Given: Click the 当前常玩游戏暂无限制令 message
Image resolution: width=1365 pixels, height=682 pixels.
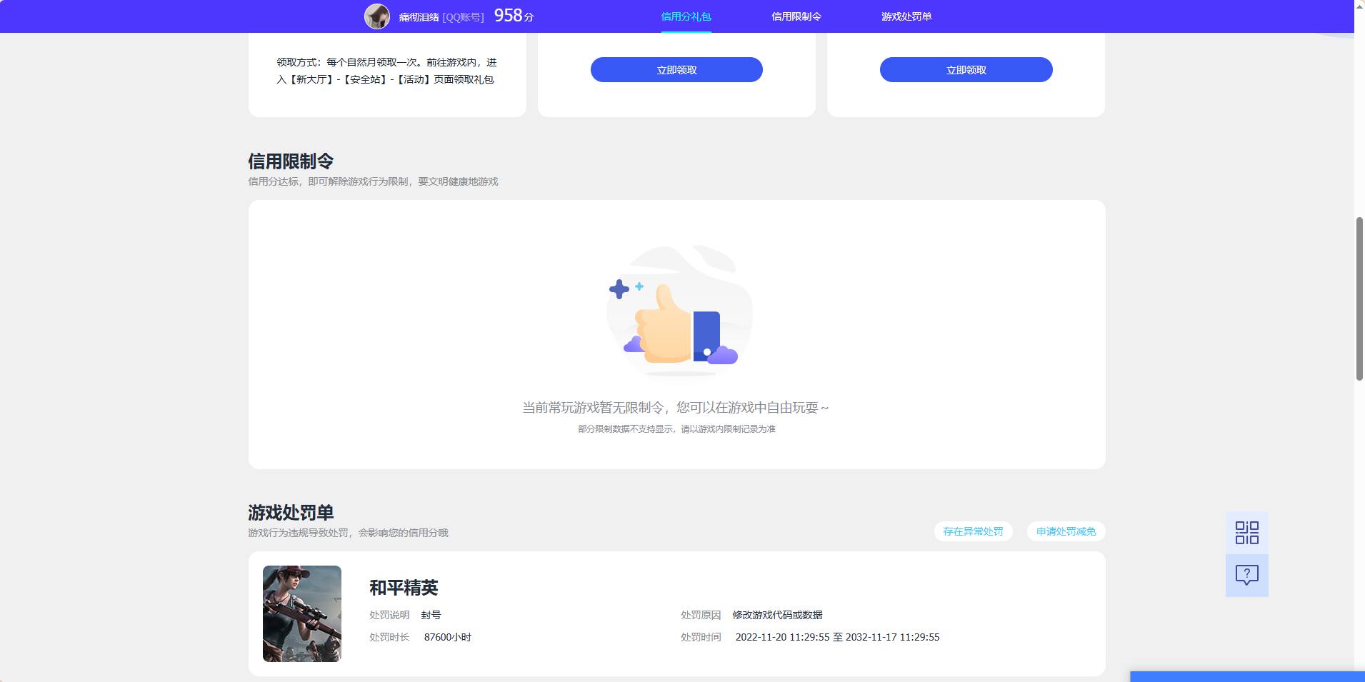Looking at the screenshot, I should pyautogui.click(x=676, y=408).
